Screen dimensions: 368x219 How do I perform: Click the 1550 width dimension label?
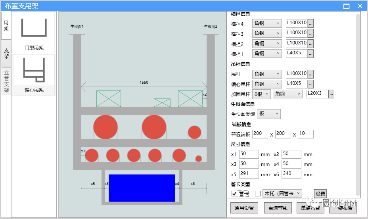click(144, 83)
